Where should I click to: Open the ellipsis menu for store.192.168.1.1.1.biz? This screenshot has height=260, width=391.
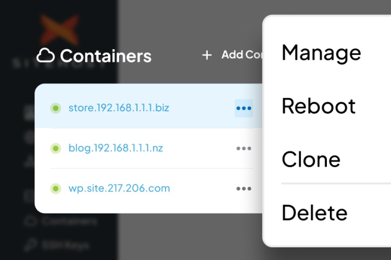244,108
